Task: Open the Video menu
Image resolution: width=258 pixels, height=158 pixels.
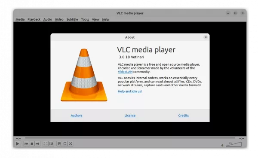Action: coord(59,20)
